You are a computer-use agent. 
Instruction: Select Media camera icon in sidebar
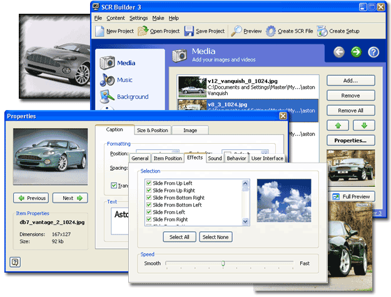(107, 63)
